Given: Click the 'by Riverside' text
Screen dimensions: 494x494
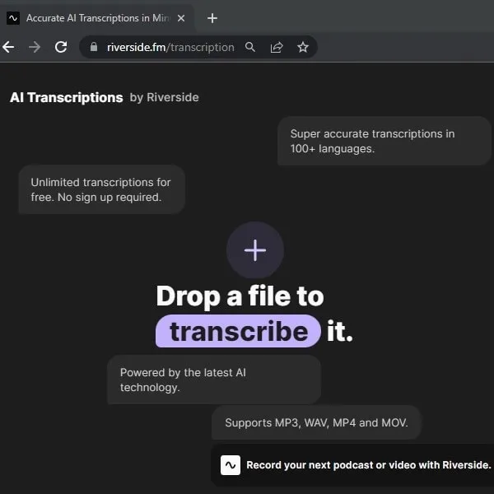Looking at the screenshot, I should click(x=164, y=97).
